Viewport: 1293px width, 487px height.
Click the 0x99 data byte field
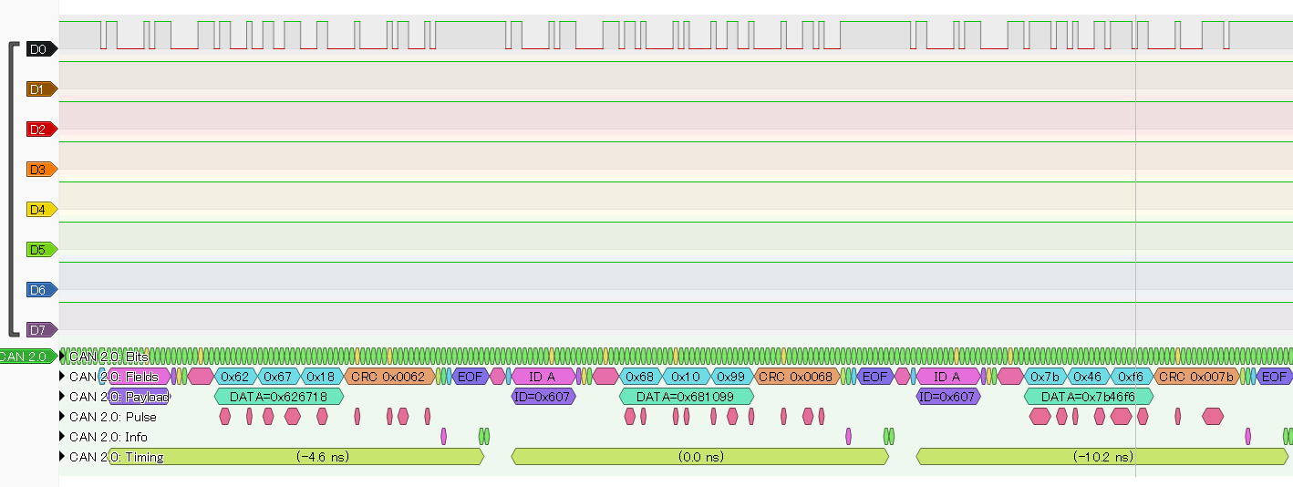pos(732,377)
